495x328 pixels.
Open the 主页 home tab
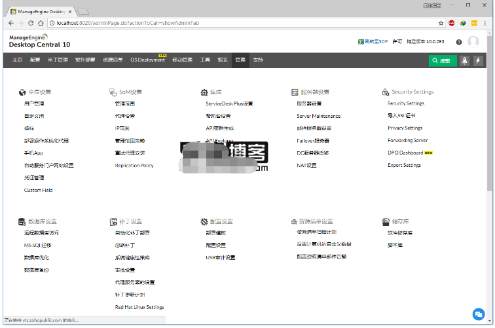[x=18, y=60]
